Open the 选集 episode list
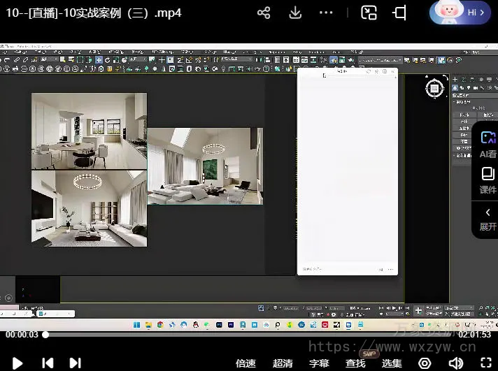The height and width of the screenshot is (371, 498). click(392, 363)
